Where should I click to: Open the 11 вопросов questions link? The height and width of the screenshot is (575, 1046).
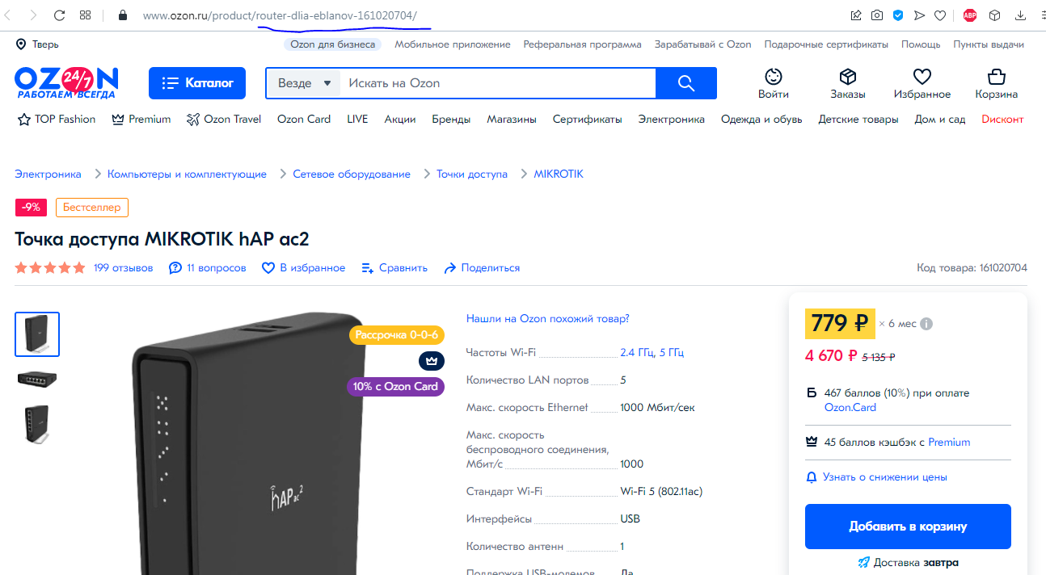pyautogui.click(x=208, y=267)
